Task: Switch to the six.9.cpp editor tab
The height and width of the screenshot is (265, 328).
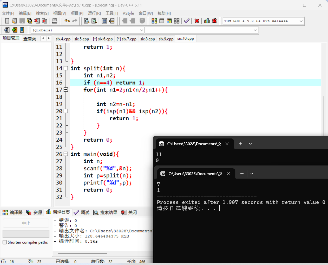Action: 166,39
